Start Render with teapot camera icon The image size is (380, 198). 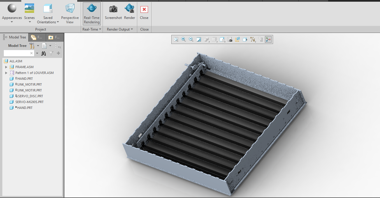click(129, 8)
